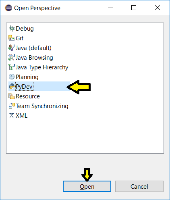Cancel the Open Perspective dialog
170x200 pixels.
click(x=139, y=186)
